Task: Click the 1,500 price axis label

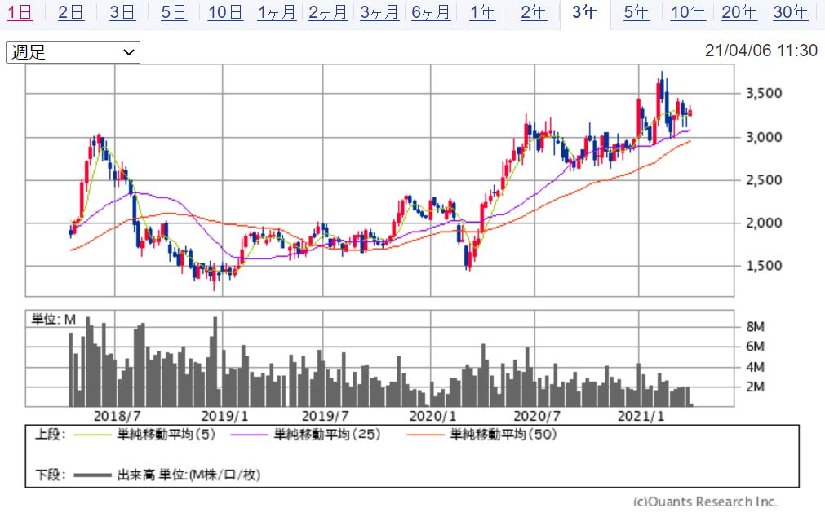Action: coord(764,266)
